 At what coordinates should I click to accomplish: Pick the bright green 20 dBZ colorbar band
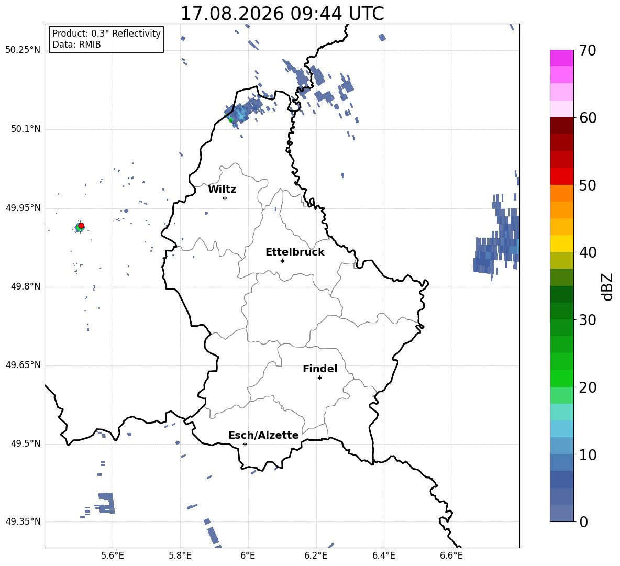[x=561, y=378]
